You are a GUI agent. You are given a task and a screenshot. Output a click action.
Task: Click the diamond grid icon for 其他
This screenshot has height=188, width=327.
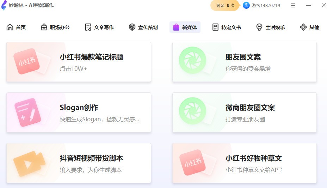(x=303, y=27)
